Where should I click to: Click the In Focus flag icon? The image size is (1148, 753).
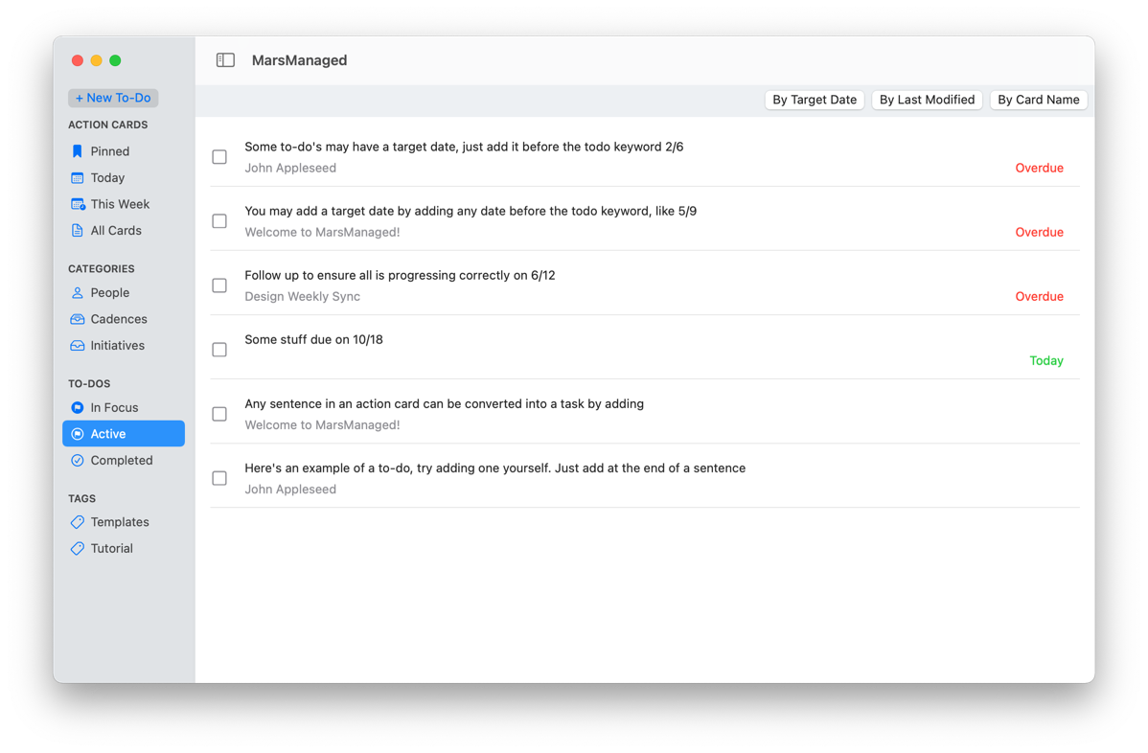77,407
